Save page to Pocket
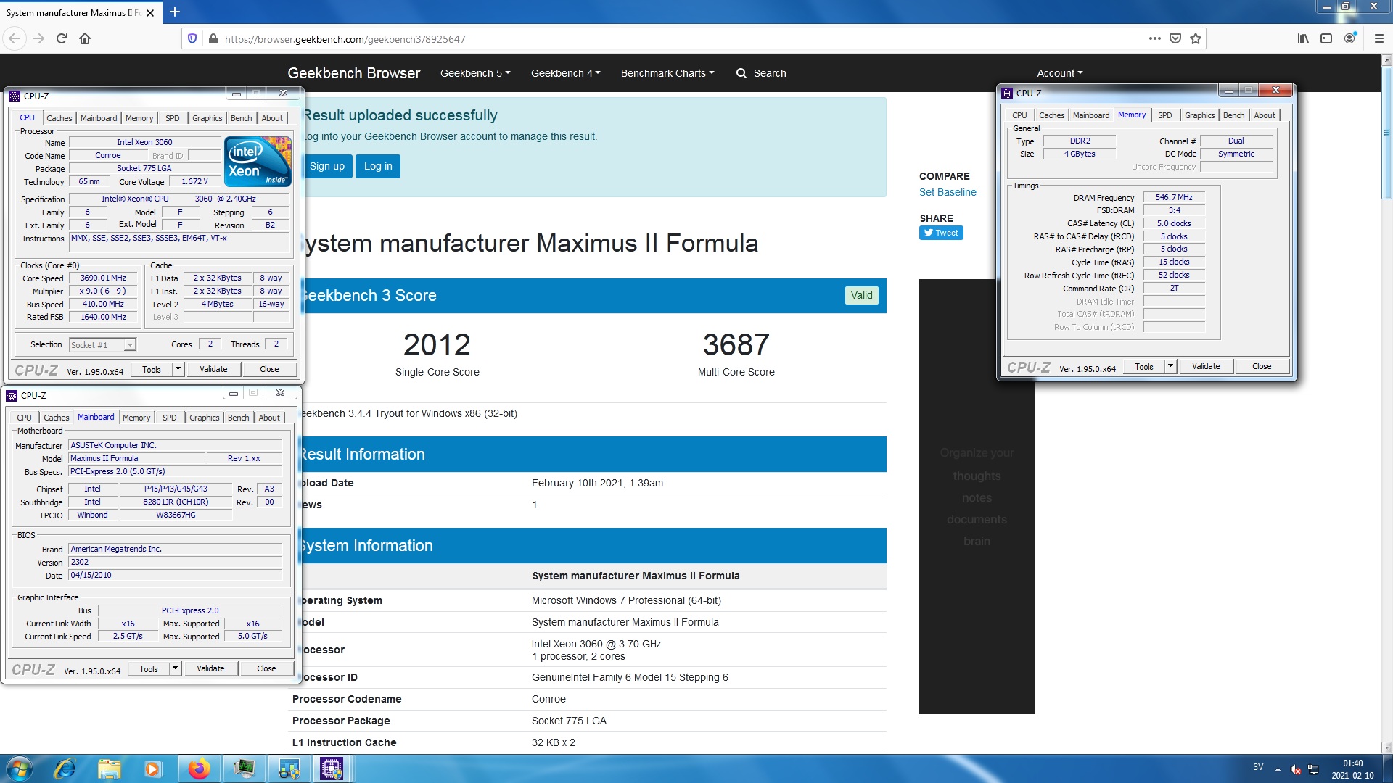1393x783 pixels. (1175, 38)
